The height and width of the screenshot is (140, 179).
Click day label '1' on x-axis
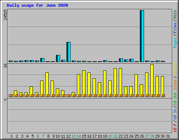(x=12, y=136)
